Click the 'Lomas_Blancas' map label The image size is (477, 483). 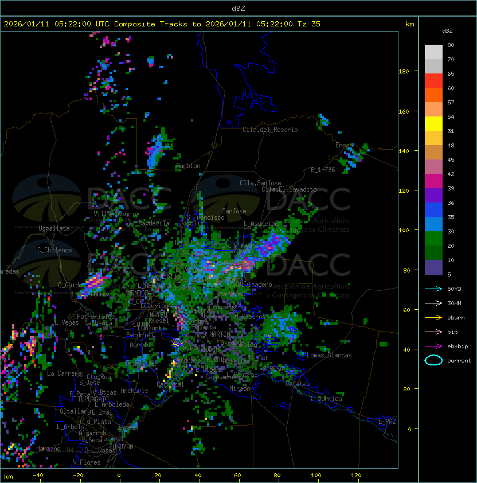coord(329,355)
